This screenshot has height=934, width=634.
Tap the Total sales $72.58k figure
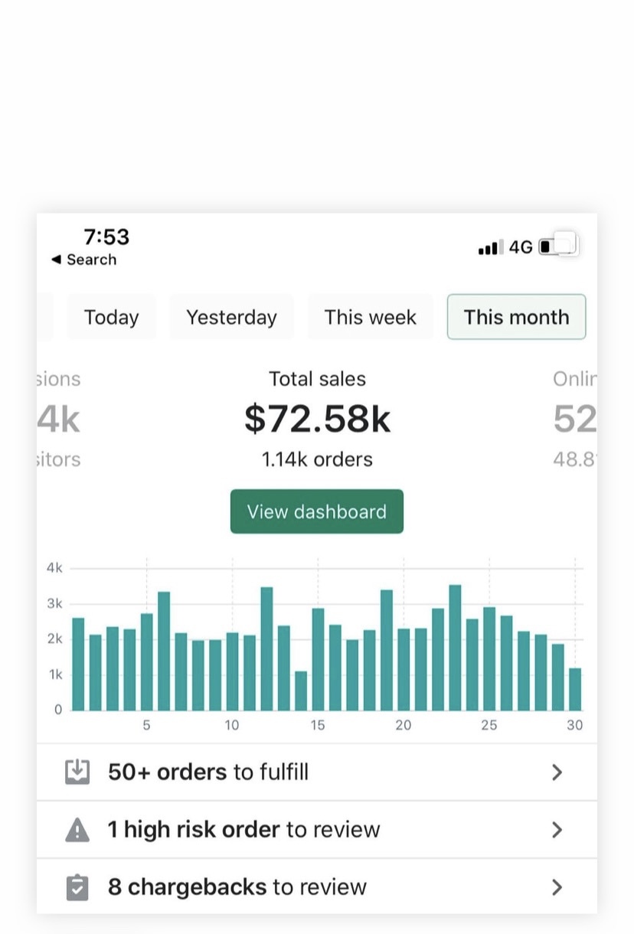[317, 419]
